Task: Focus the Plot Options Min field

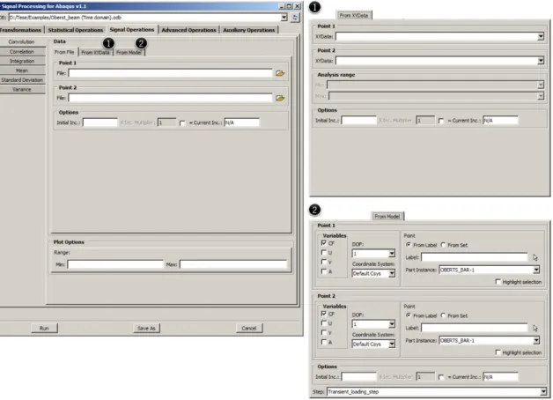Action: (115, 264)
